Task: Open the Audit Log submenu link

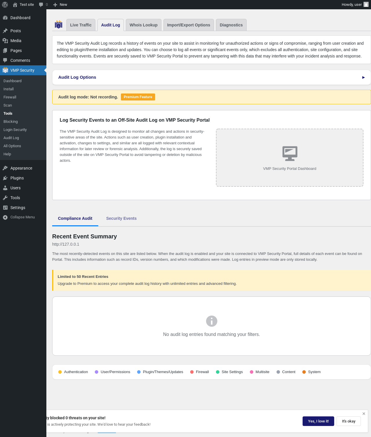Action: [x=11, y=138]
